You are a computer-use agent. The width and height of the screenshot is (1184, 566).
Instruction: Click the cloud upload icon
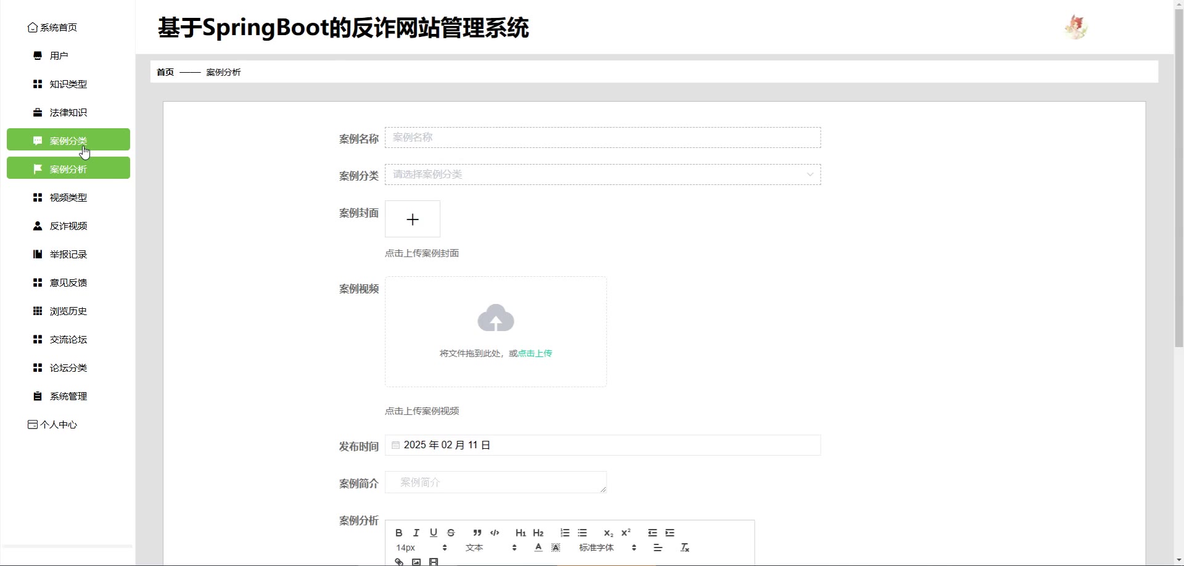click(496, 318)
